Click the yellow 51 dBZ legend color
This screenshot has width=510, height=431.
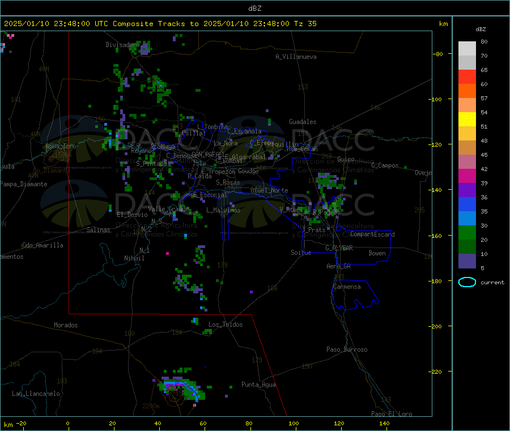pyautogui.click(x=467, y=120)
